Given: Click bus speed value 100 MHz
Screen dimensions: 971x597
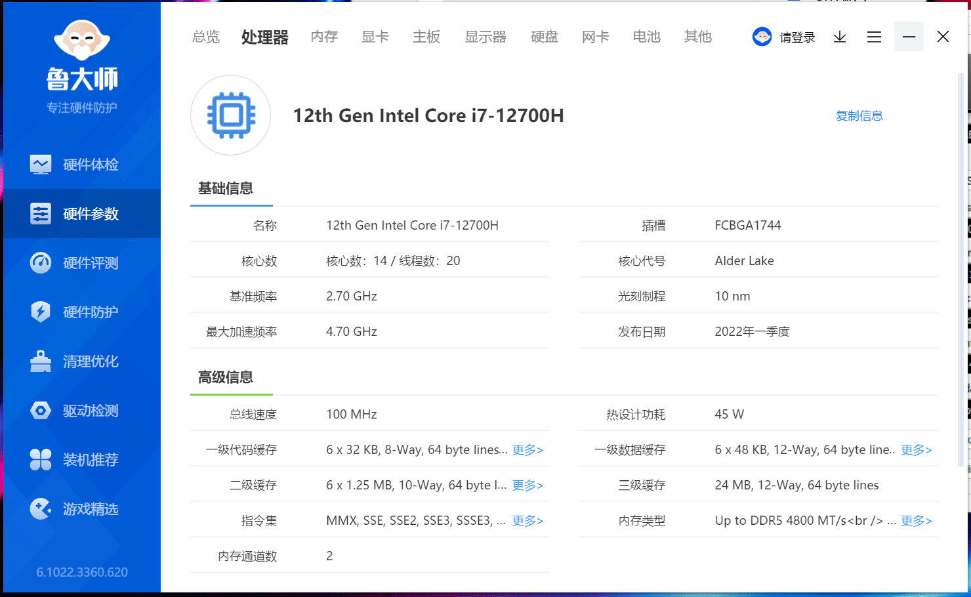Looking at the screenshot, I should point(352,415).
